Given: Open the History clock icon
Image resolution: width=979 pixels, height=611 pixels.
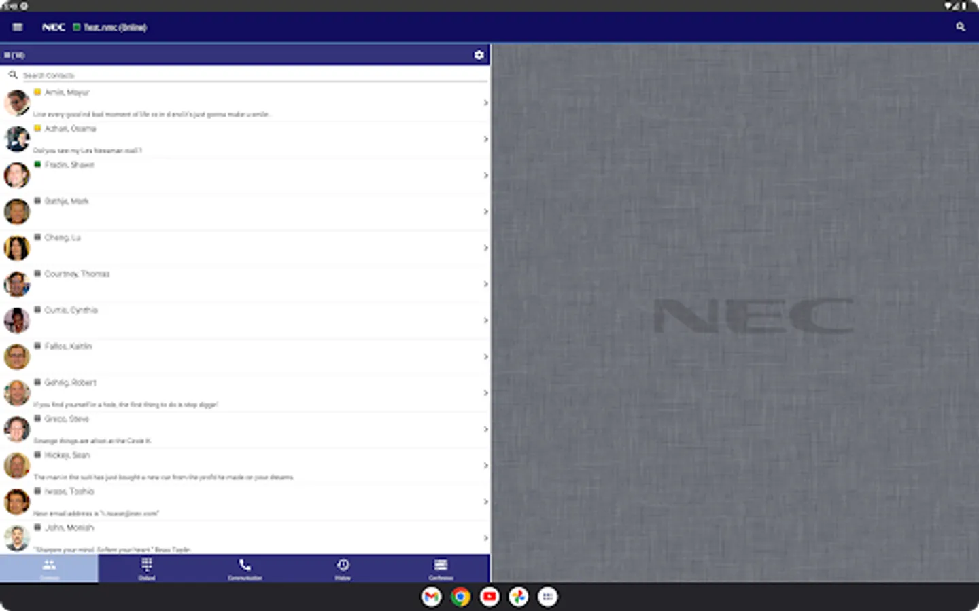Looking at the screenshot, I should pyautogui.click(x=343, y=564).
